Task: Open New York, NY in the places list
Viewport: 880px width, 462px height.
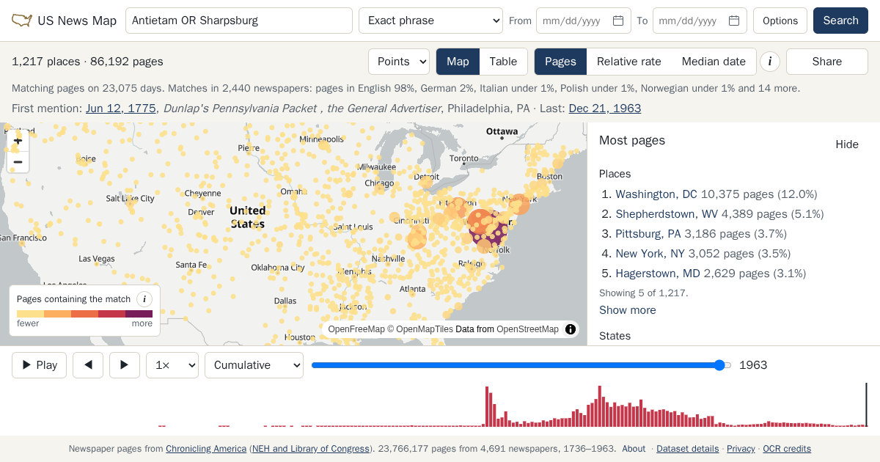Action: [650, 254]
